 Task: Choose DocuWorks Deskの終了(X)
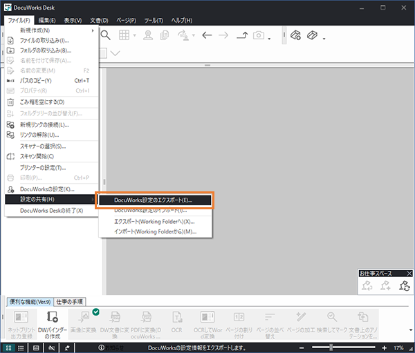[x=52, y=211]
